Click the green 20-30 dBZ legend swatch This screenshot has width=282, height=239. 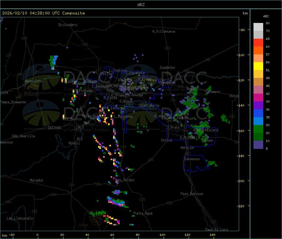tap(258, 129)
